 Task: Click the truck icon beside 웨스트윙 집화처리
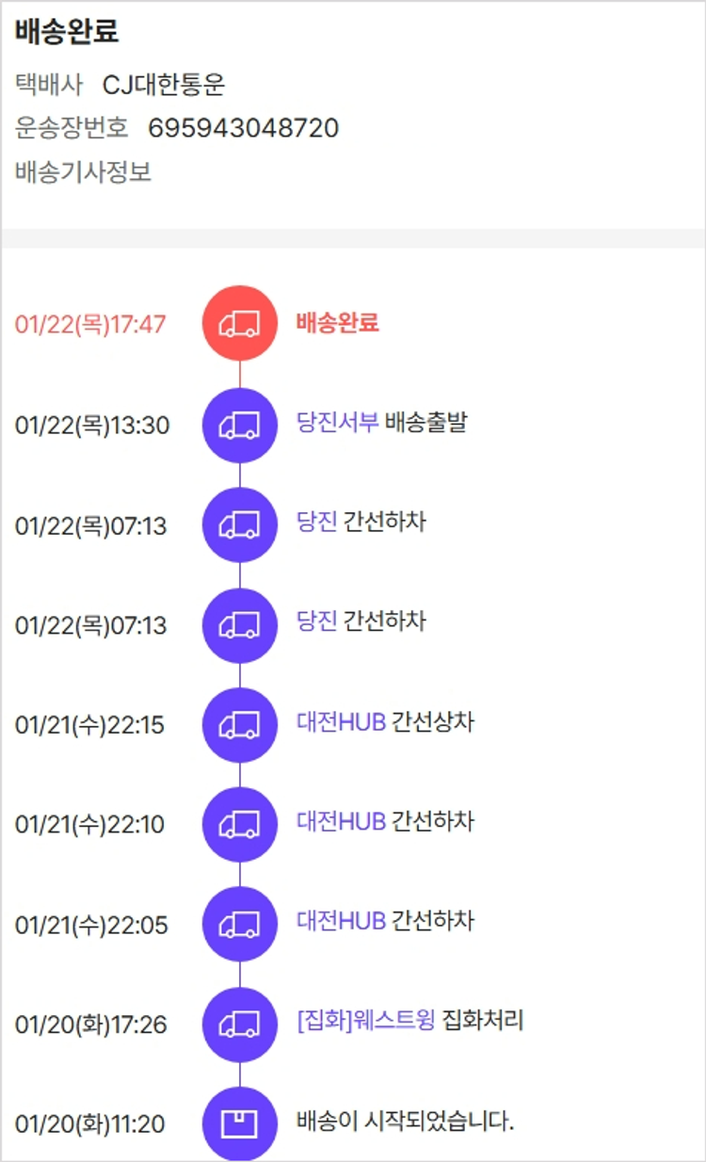pos(239,1024)
